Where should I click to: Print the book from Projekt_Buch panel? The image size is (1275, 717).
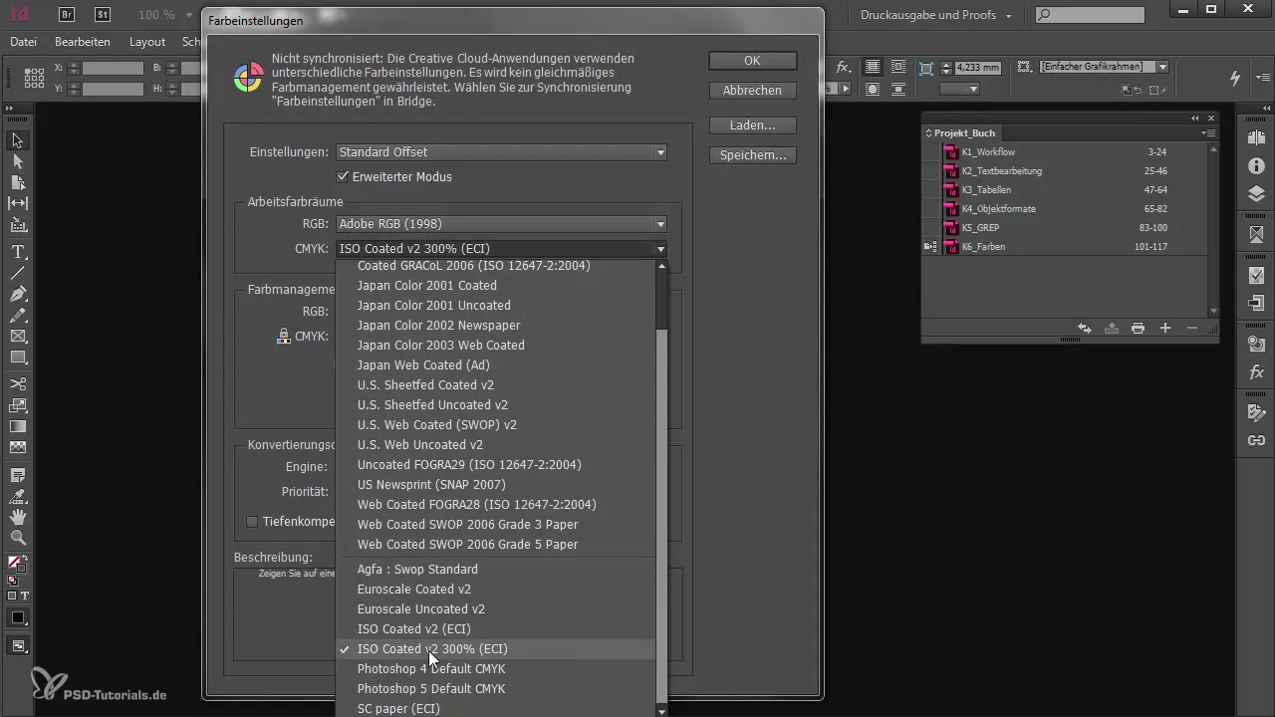(x=1138, y=329)
